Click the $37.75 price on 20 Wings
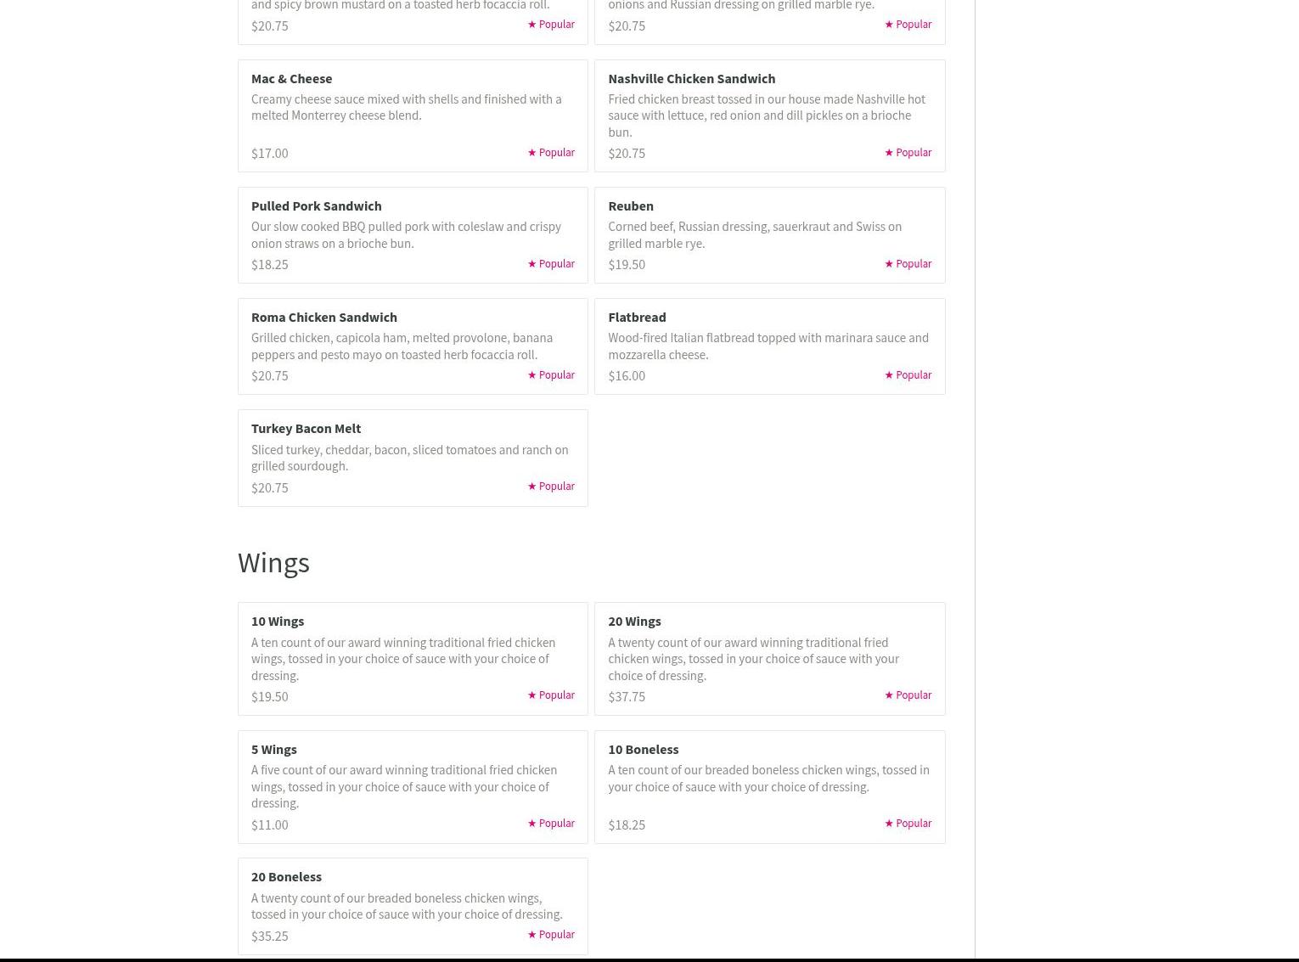The width and height of the screenshot is (1299, 962). tap(626, 696)
